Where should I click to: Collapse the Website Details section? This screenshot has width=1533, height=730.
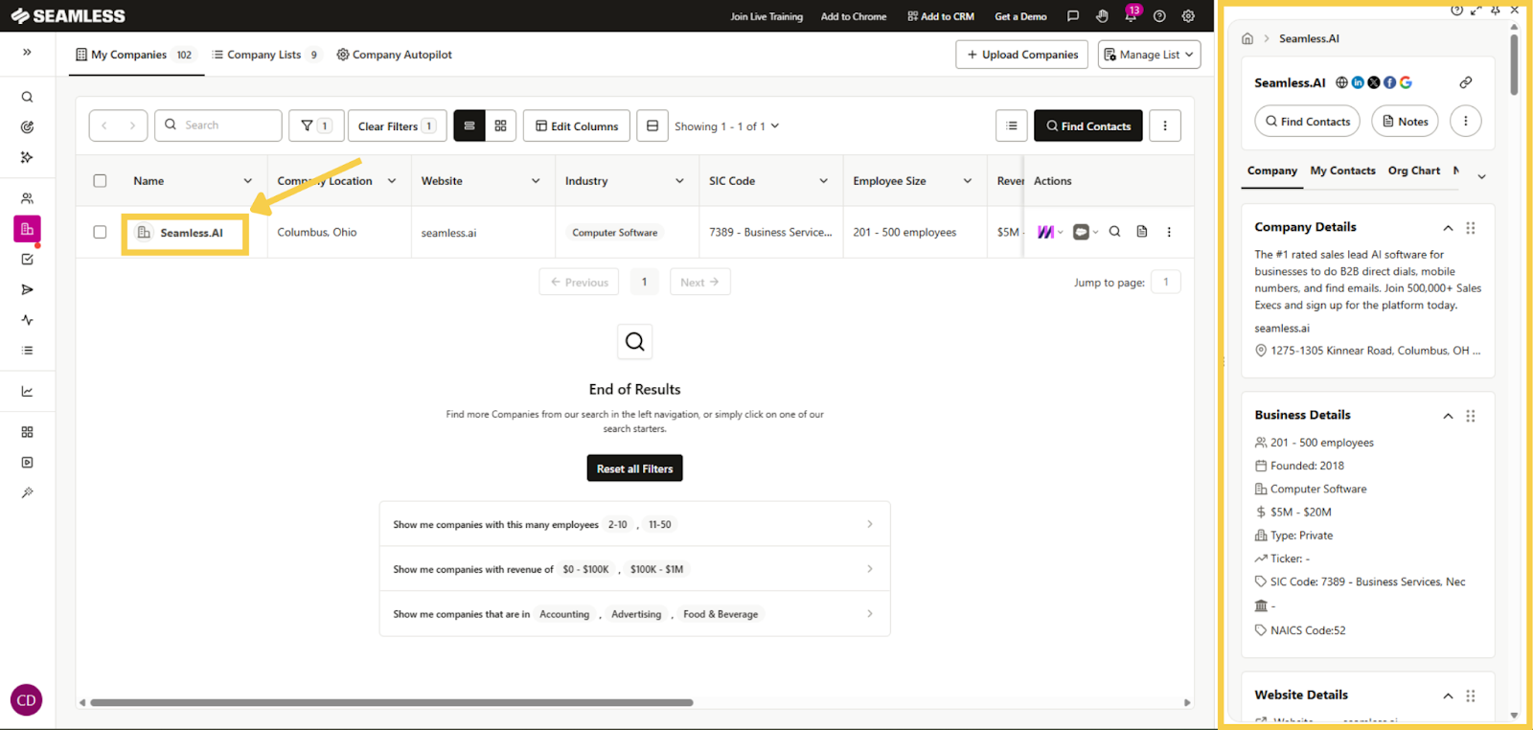[1448, 696]
